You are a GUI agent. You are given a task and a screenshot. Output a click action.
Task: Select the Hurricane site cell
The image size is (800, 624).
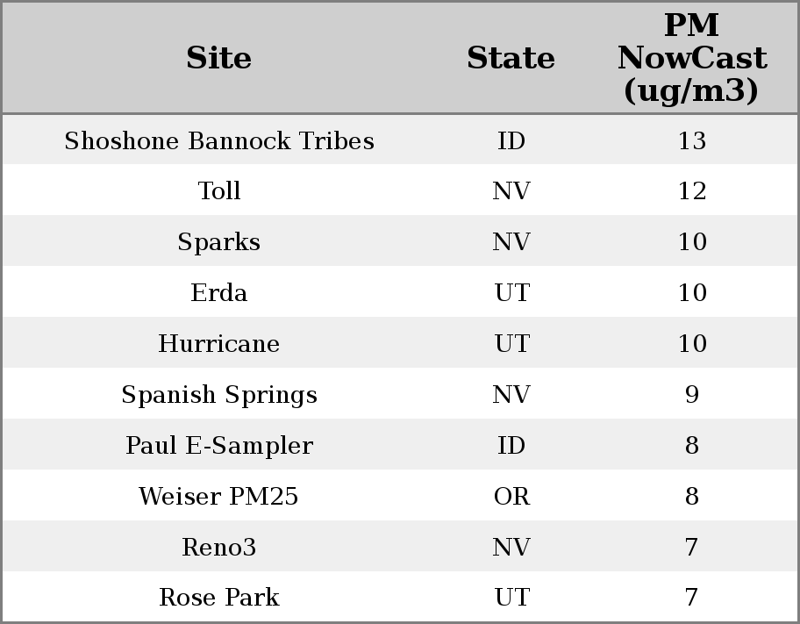point(218,344)
